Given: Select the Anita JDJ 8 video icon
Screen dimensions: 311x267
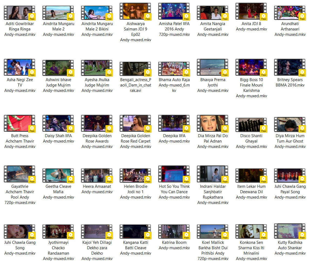Looking at the screenshot, I should [x=251, y=11].
